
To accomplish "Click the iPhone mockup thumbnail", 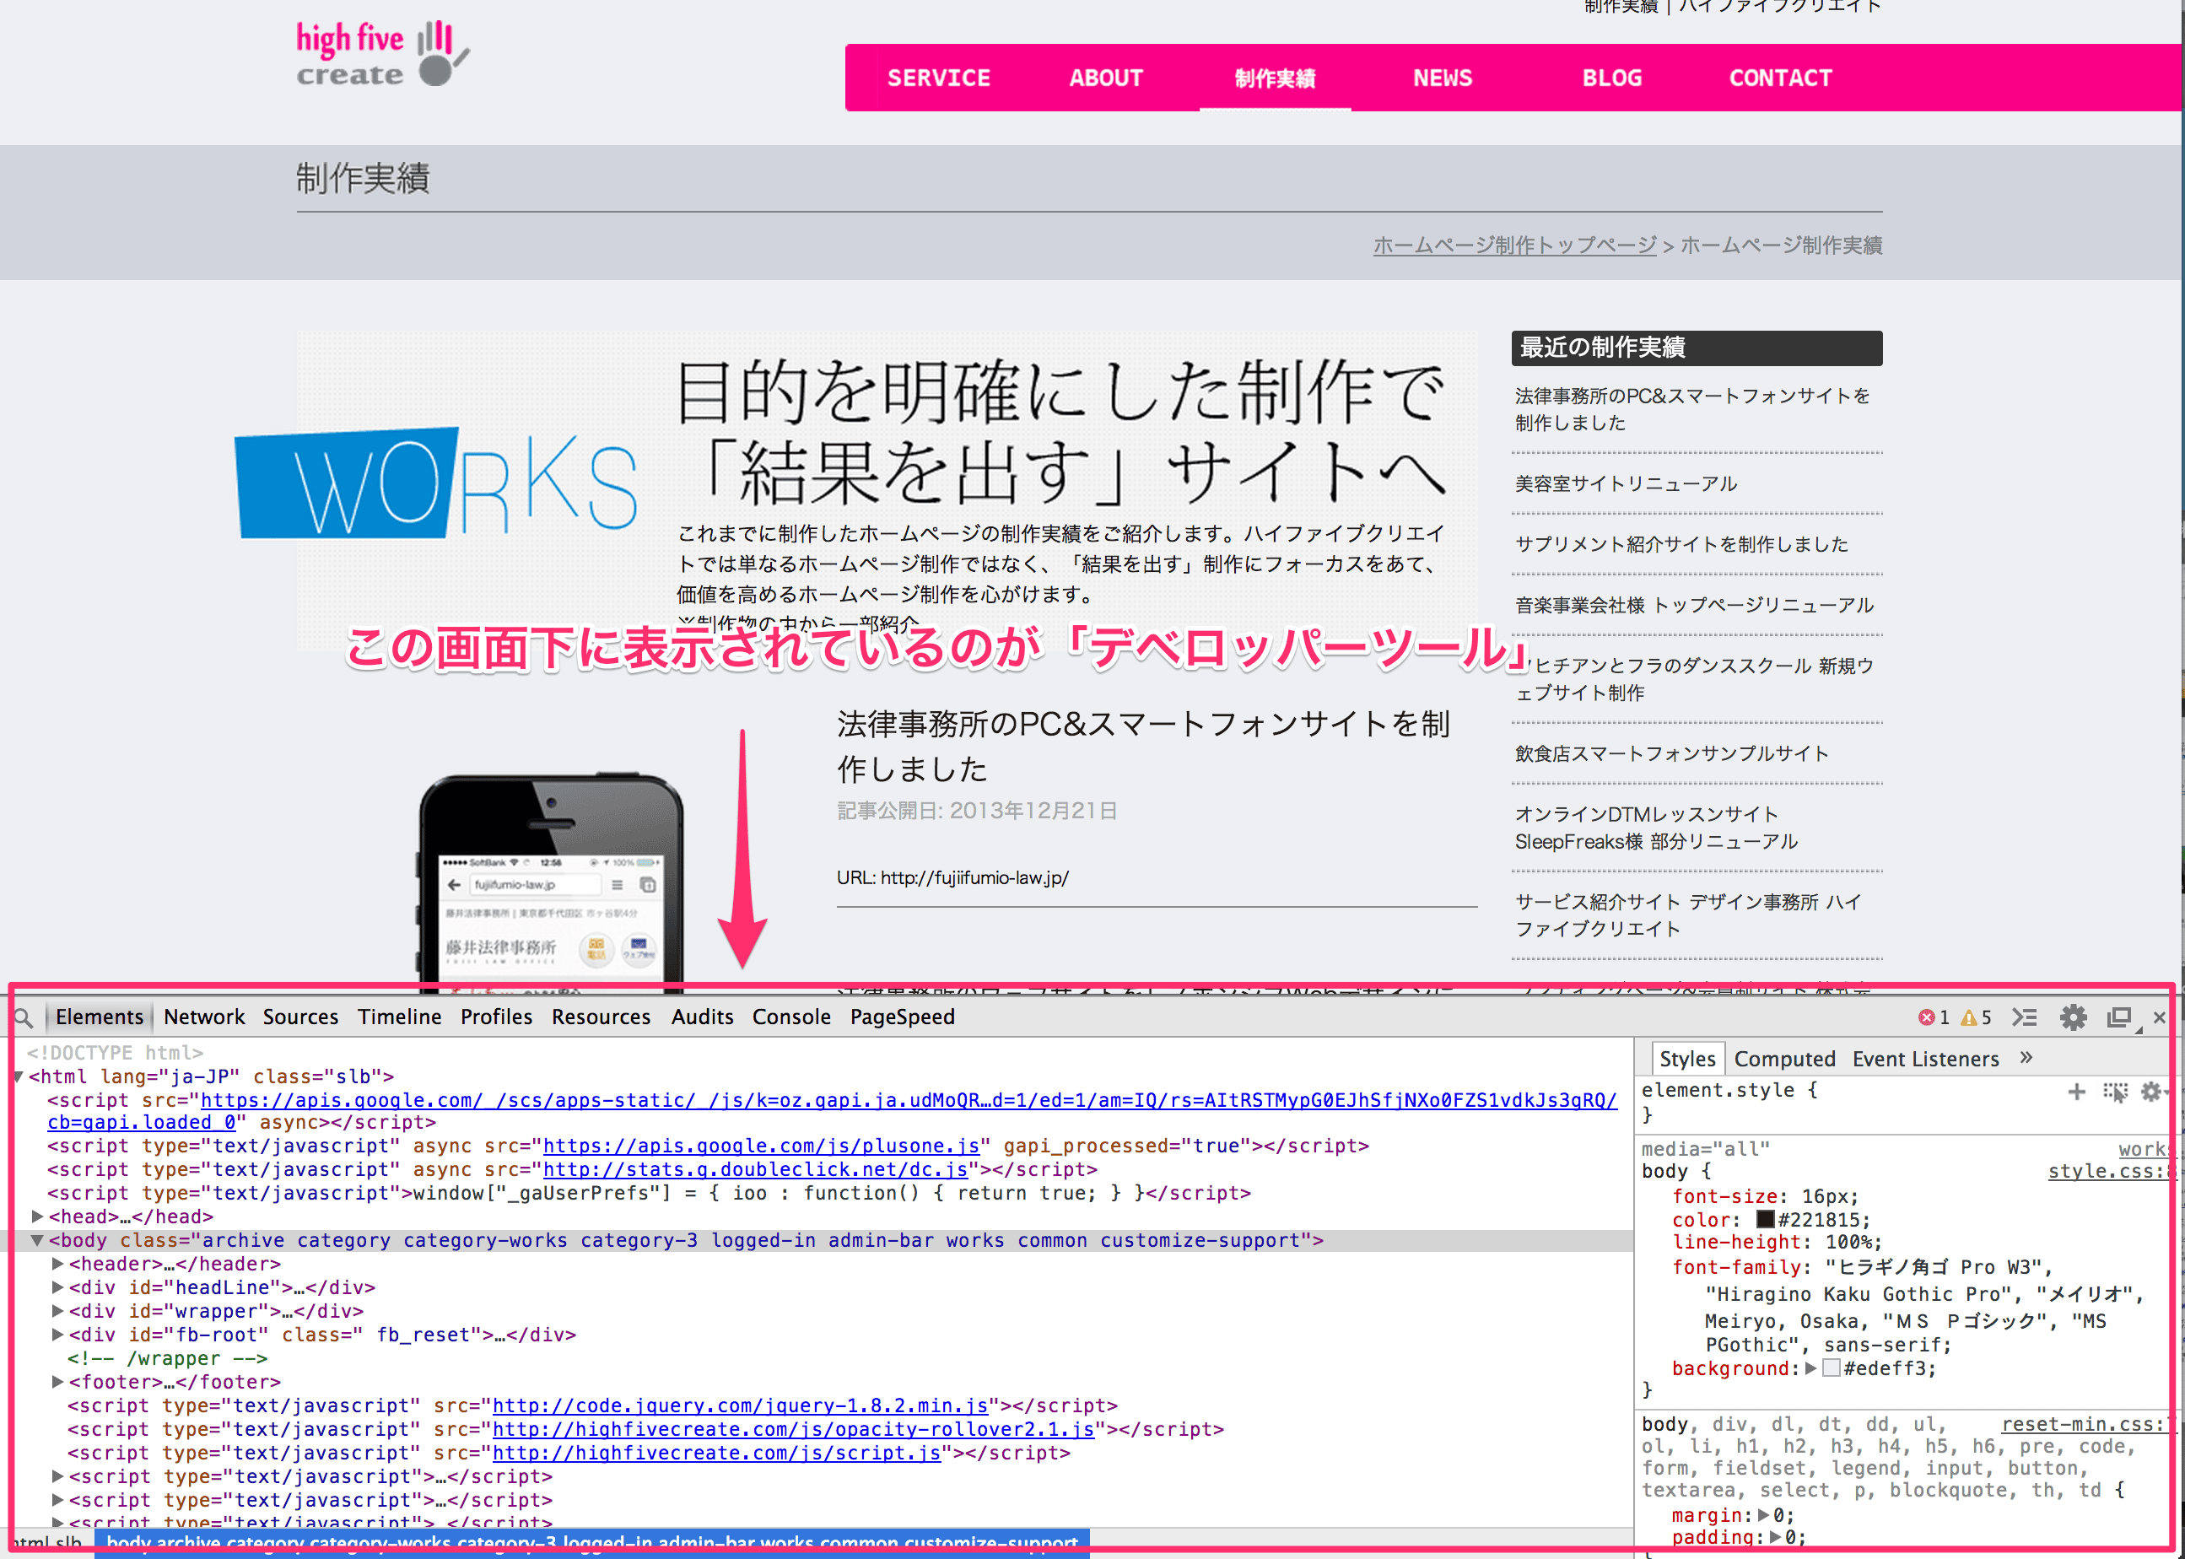I will (x=551, y=882).
